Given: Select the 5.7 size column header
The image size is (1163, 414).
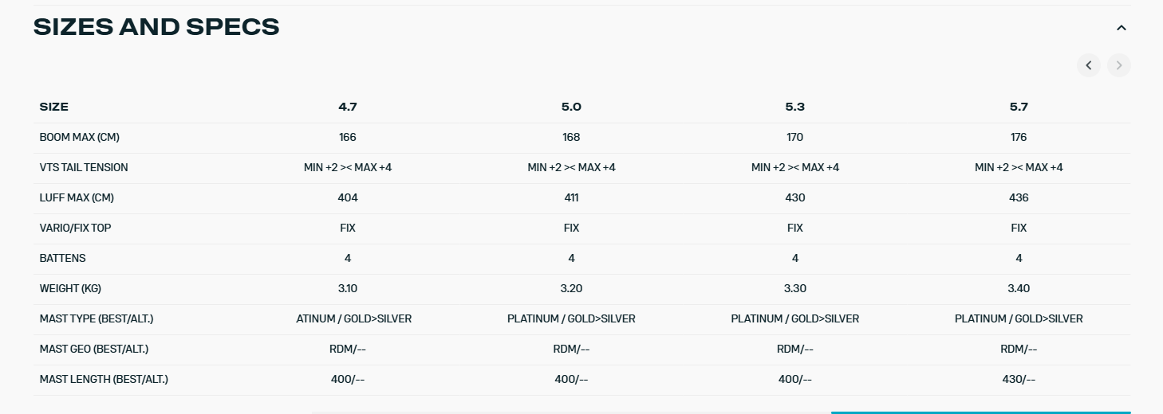Looking at the screenshot, I should pos(1019,107).
